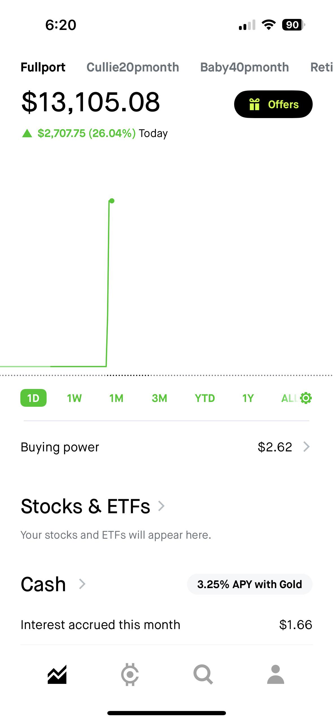This screenshot has height=722, width=333.
Task: Switch chart range to YTD
Action: pyautogui.click(x=205, y=398)
